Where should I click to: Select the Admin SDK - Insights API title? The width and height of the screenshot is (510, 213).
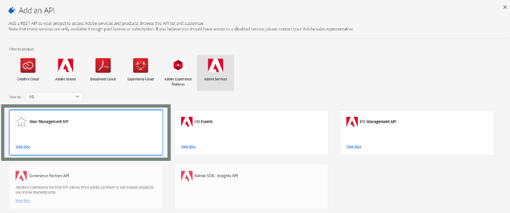pyautogui.click(x=217, y=176)
